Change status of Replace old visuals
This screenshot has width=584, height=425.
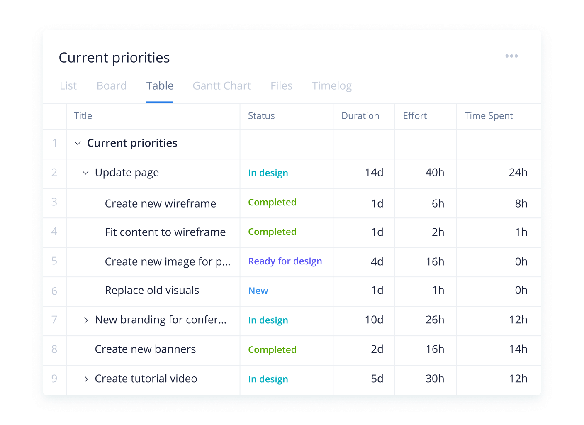pyautogui.click(x=258, y=291)
